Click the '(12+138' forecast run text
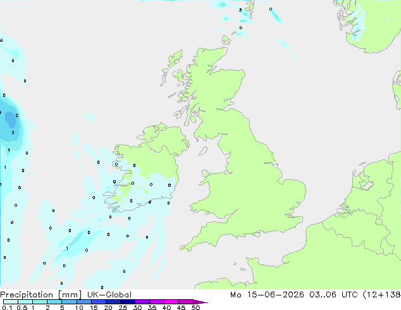 coord(382,295)
